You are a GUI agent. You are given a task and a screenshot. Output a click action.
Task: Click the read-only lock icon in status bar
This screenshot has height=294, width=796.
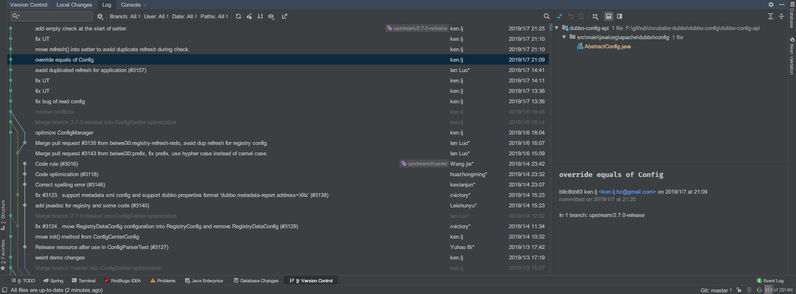[739, 290]
